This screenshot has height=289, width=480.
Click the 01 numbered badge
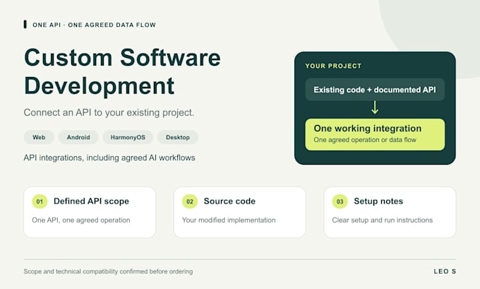click(40, 201)
